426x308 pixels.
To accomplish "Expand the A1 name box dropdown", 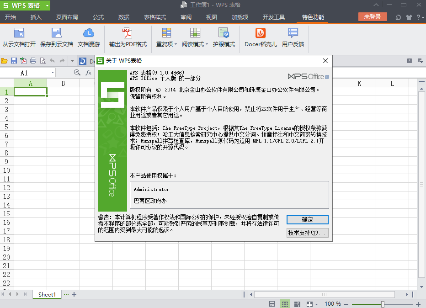I will [53, 73].
